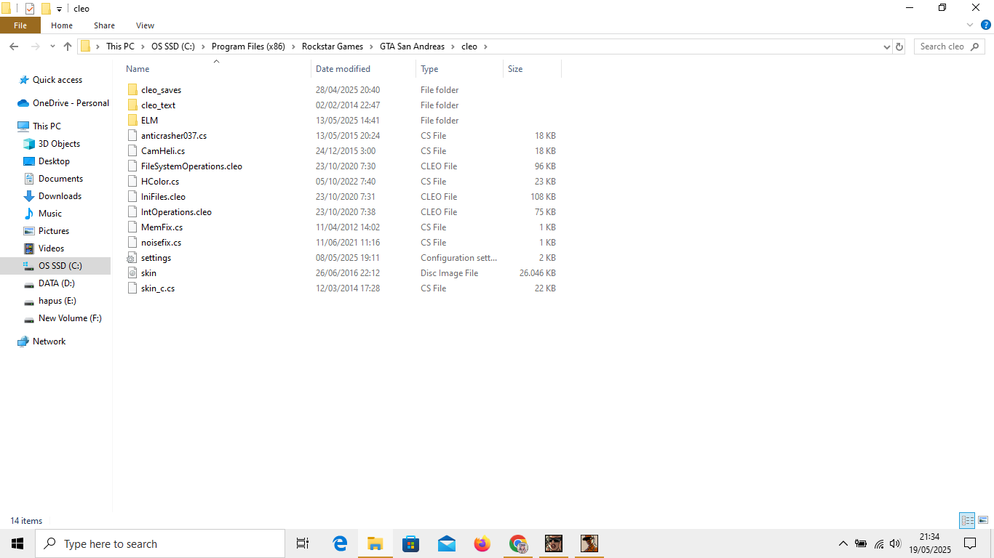Switch to Large icons view layout button
Screen dimensions: 994x558
(x=983, y=520)
